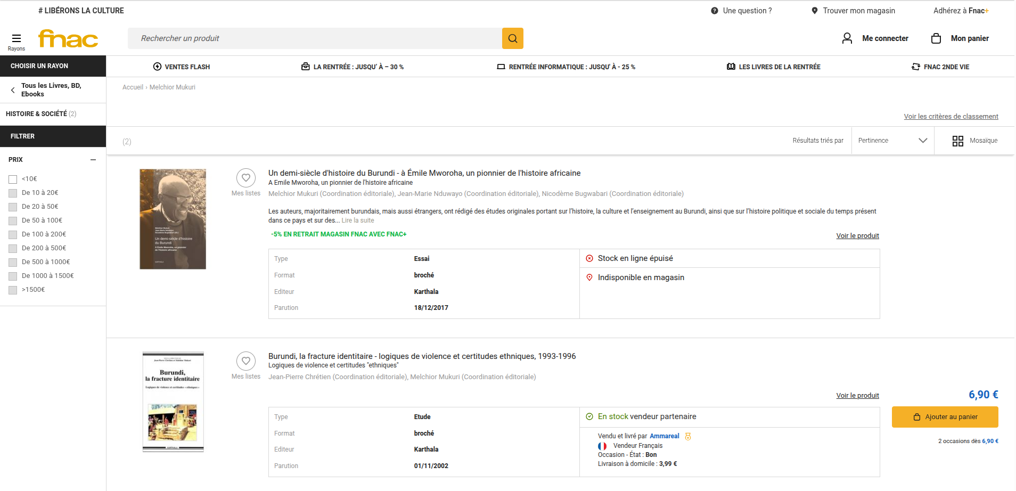This screenshot has width=1016, height=491.
Task: Open the Émile Mworoha book cover thumbnail
Action: tap(173, 219)
